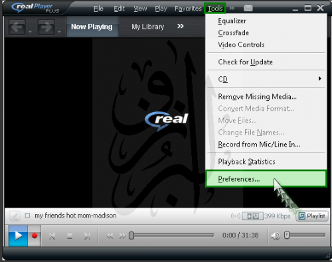Viewport: 332px width, 262px height.
Task: Open the Playlist button
Action: click(x=312, y=216)
